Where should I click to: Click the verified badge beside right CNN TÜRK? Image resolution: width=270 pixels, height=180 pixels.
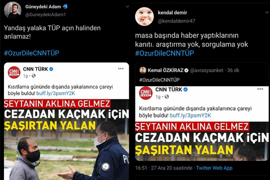point(185,90)
